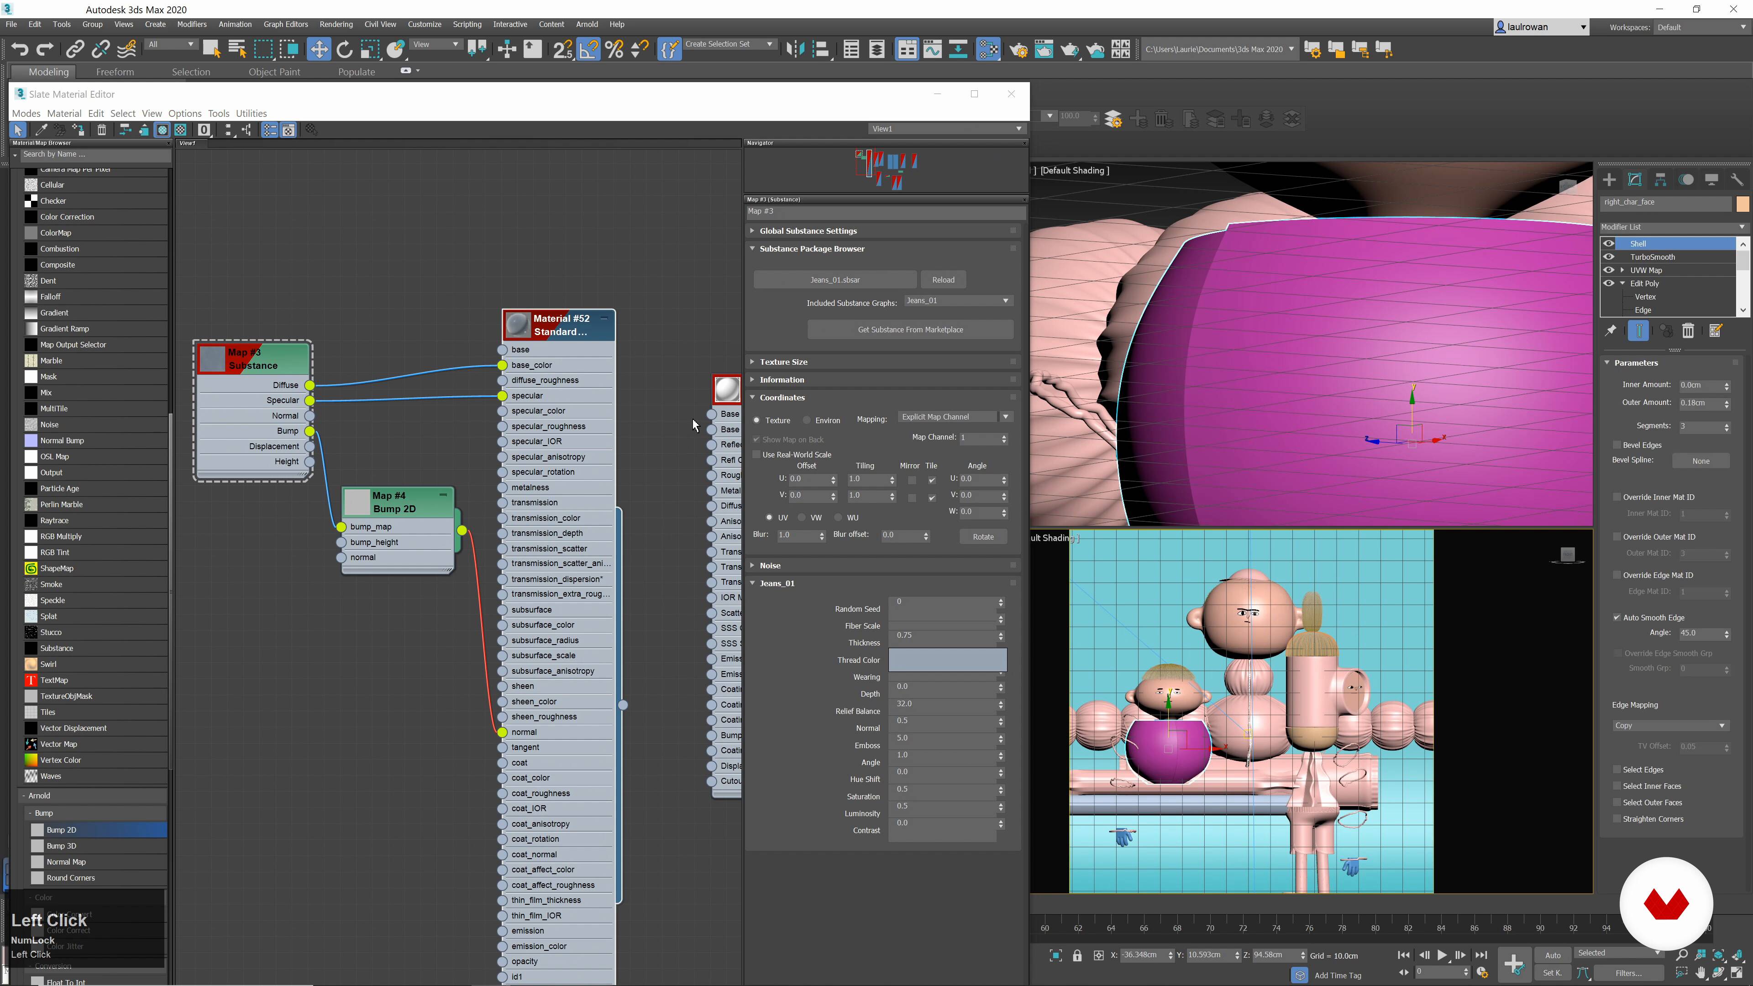This screenshot has width=1753, height=986.
Task: Click the Set K. key button
Action: [1552, 973]
